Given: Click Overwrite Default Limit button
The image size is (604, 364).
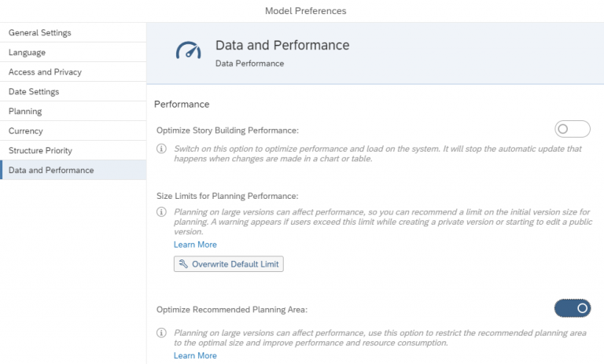Looking at the screenshot, I should [x=229, y=264].
